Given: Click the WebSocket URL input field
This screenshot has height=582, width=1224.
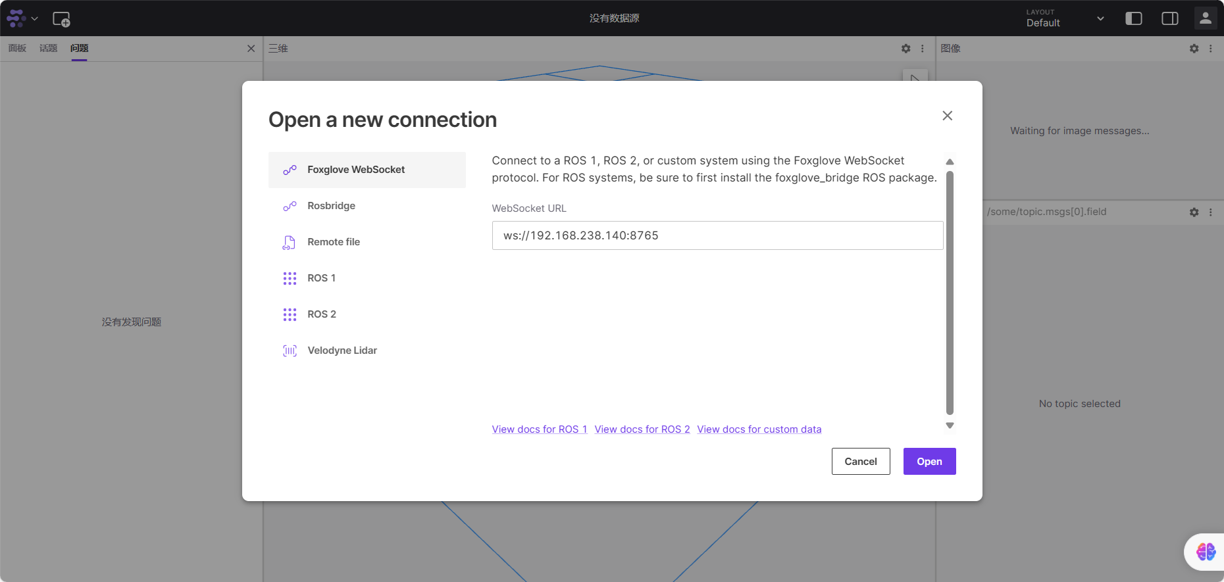Looking at the screenshot, I should (717, 235).
